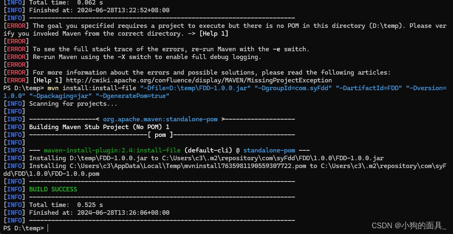Click the maven-install-plugin:2.4:install-file green text
Viewport: 453px width, 234px height.
[x=112, y=150]
